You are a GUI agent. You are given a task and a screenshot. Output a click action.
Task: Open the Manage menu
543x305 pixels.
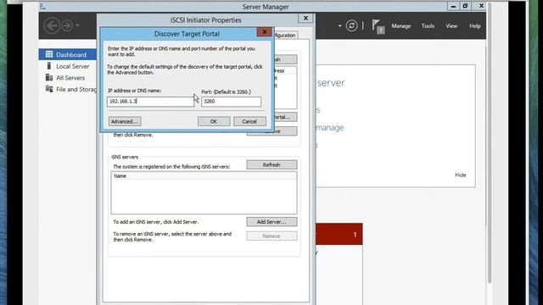(x=401, y=26)
